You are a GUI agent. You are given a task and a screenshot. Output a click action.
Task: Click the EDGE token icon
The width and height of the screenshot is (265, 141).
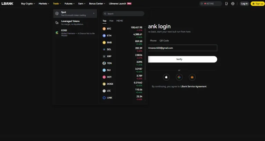57,33
